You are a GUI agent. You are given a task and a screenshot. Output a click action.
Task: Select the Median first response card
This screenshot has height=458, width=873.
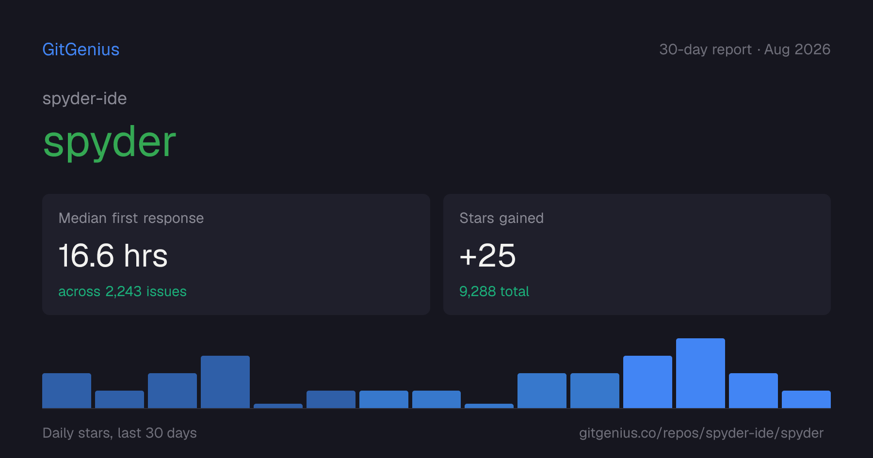[x=236, y=254]
